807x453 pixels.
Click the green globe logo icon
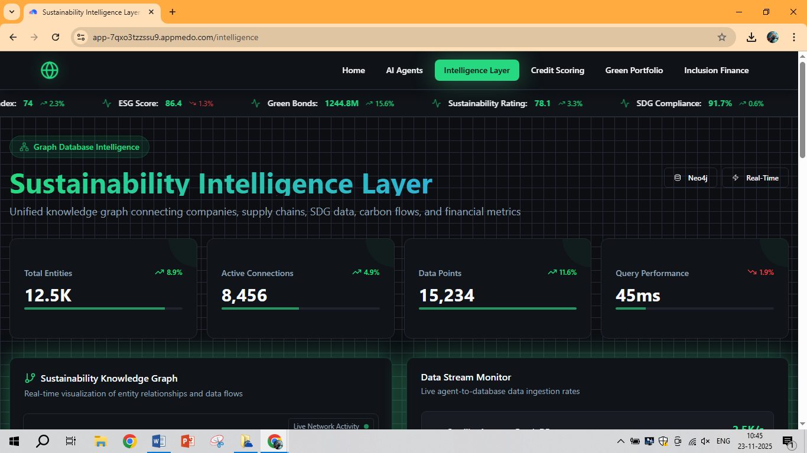pos(50,70)
